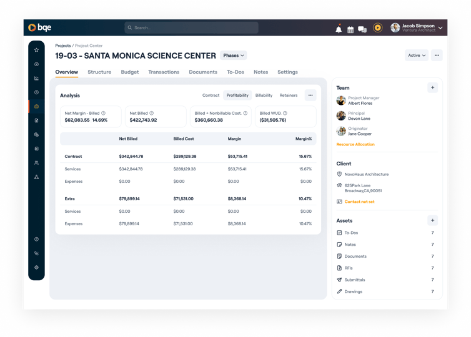The width and height of the screenshot is (471, 337).
Task: Open Analysis panel more options
Action: point(310,95)
